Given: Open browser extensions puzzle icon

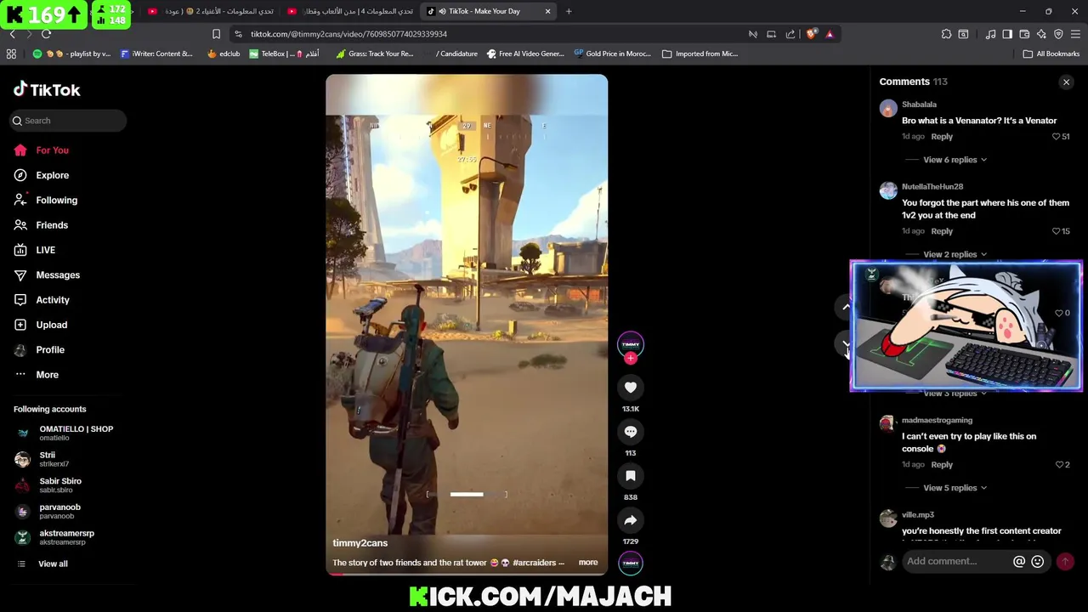Looking at the screenshot, I should [x=946, y=34].
